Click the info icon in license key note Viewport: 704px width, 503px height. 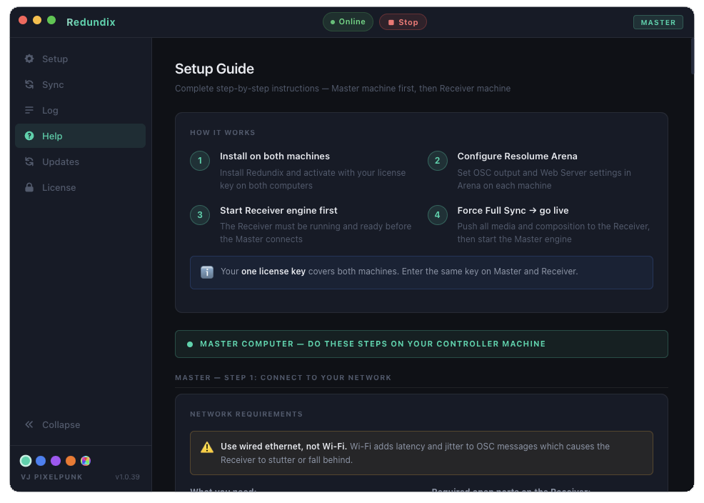click(207, 272)
